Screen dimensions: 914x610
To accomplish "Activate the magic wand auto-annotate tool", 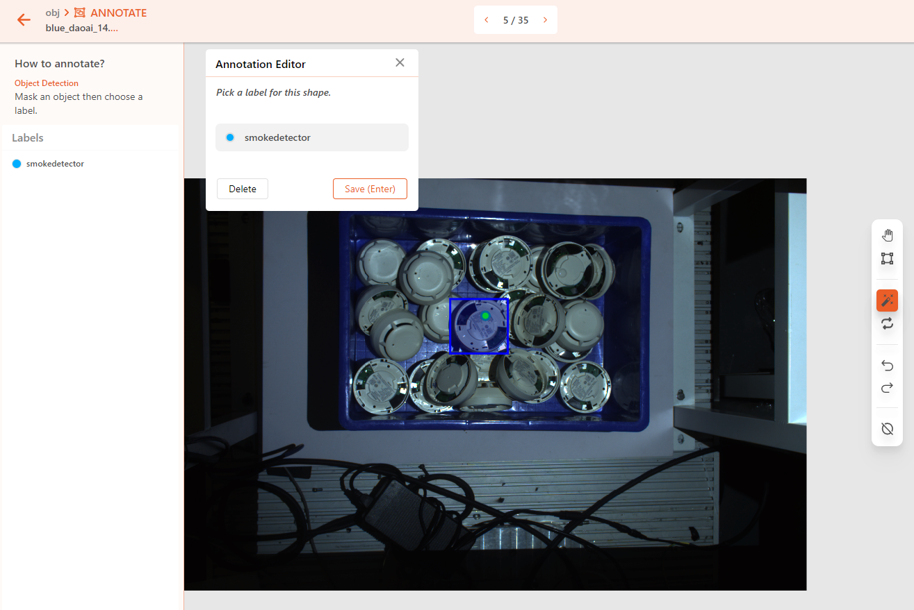I will coord(887,300).
